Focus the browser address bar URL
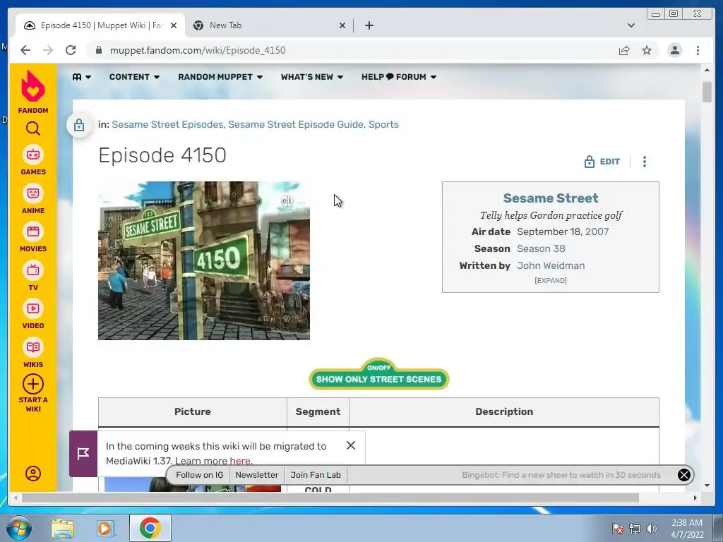The image size is (723, 542). 198,50
